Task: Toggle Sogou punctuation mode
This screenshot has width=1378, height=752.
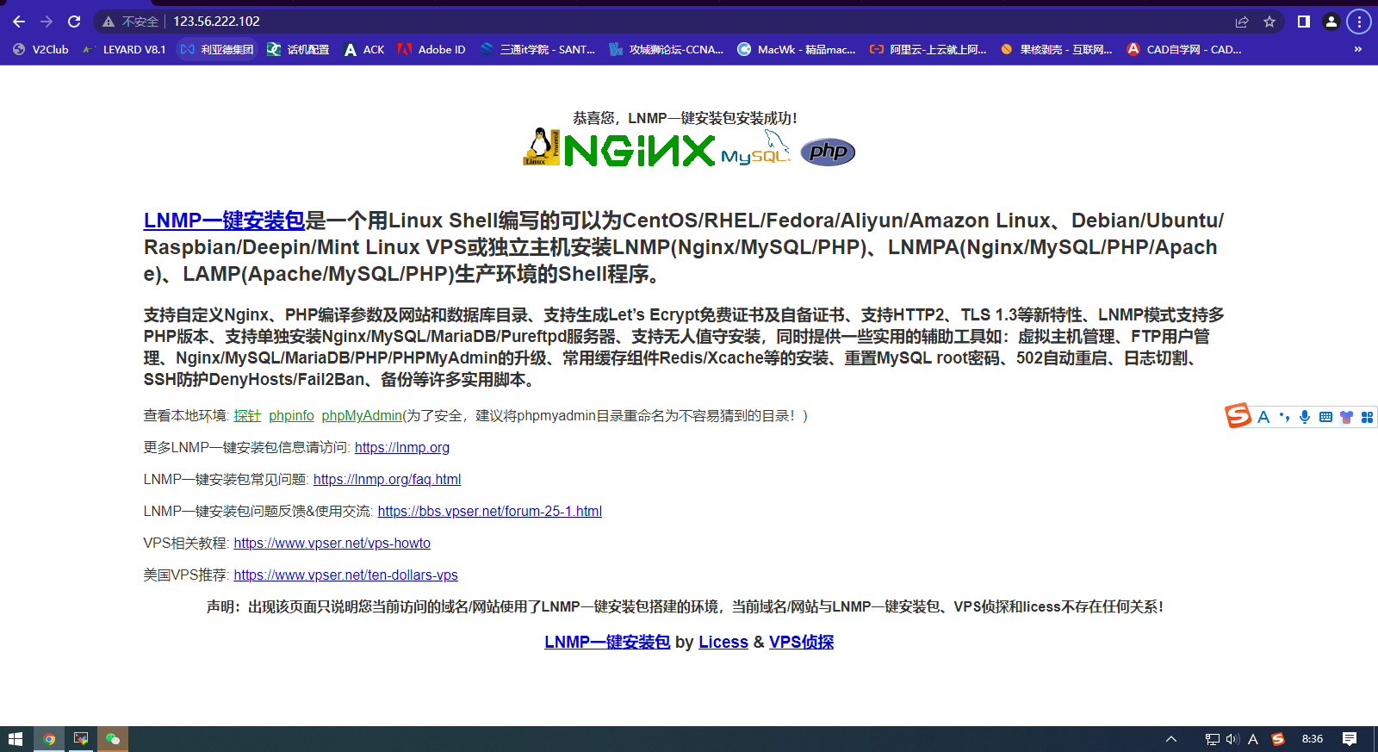Action: (x=1284, y=417)
